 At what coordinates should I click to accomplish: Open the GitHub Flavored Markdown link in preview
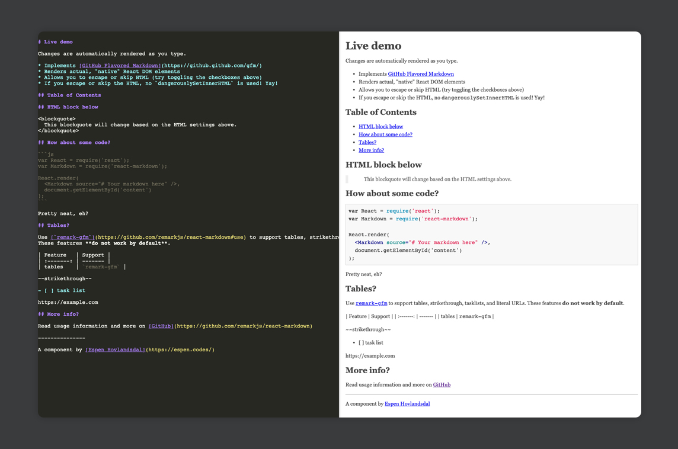click(x=421, y=74)
